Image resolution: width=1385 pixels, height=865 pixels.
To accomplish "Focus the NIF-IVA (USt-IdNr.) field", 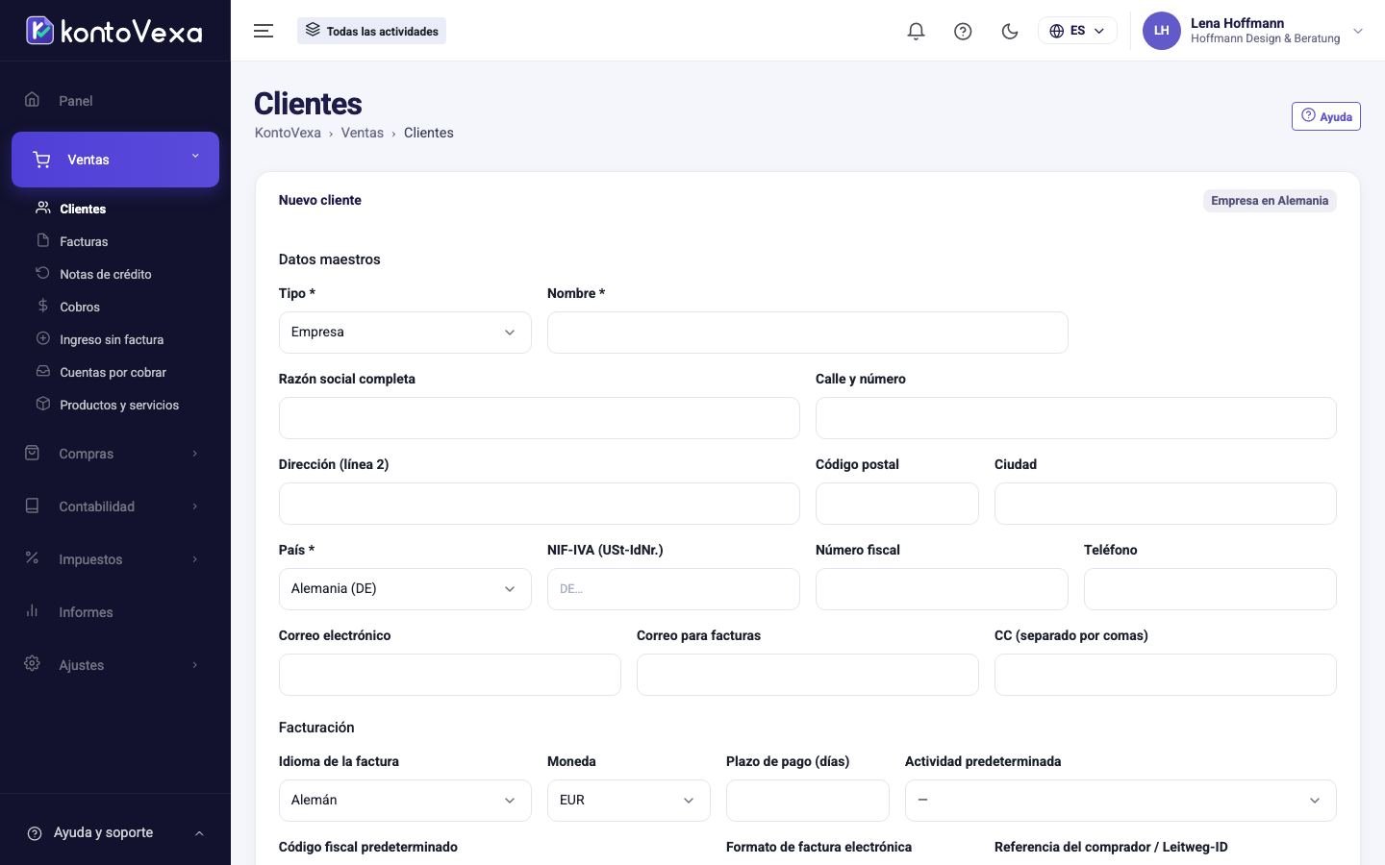I will (673, 589).
